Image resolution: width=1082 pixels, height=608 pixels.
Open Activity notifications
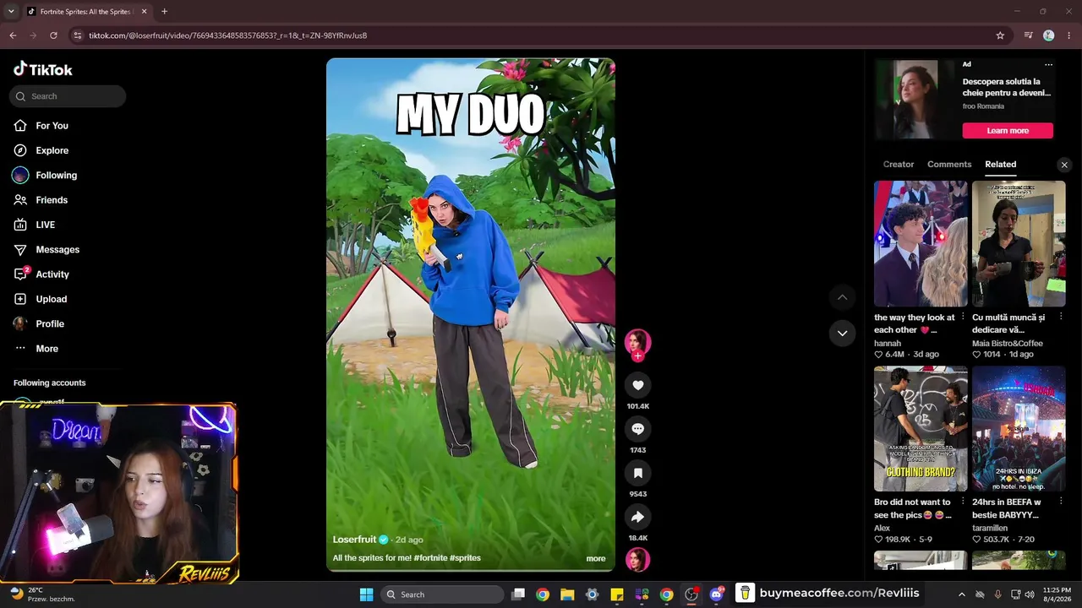(x=52, y=274)
